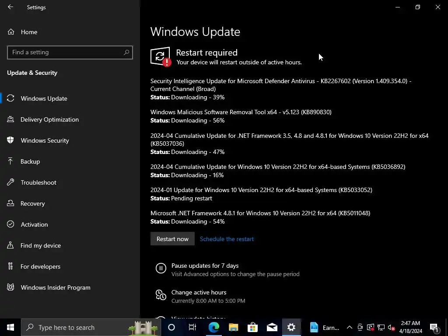Click Schedule the restart link
448x336 pixels.
(x=227, y=239)
